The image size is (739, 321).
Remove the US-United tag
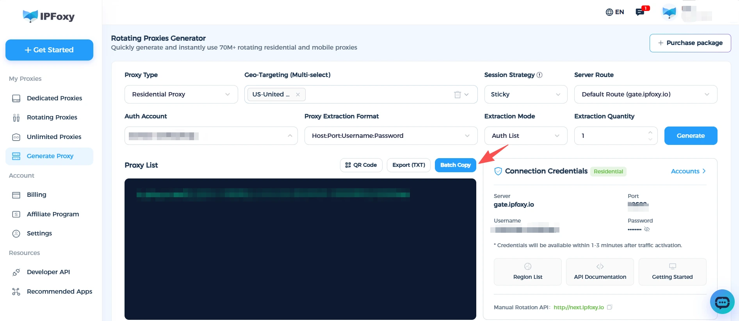pyautogui.click(x=298, y=95)
